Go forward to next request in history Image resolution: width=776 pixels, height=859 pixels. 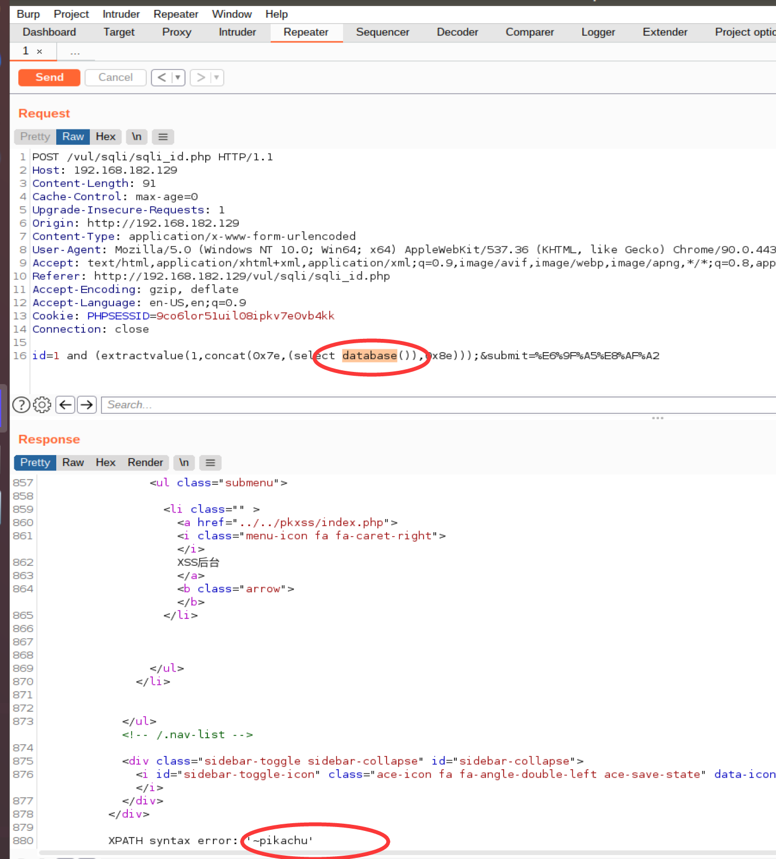pyautogui.click(x=200, y=77)
